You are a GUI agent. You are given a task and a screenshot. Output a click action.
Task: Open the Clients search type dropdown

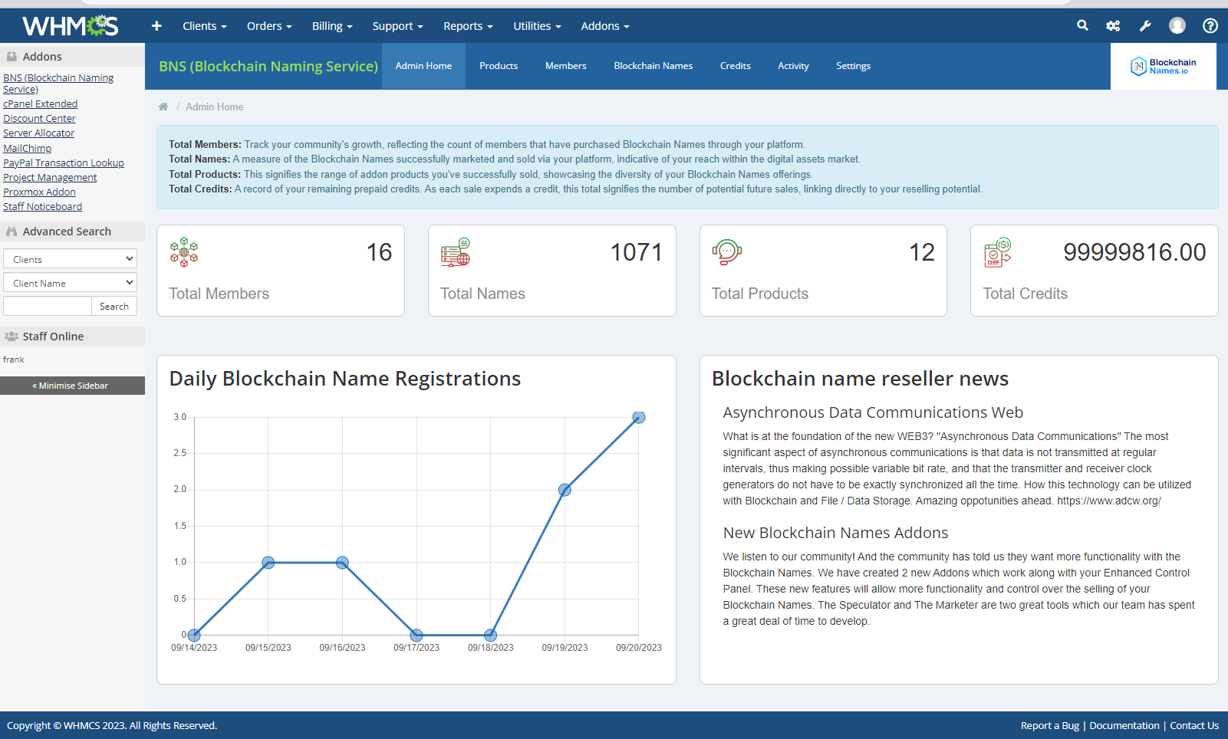click(71, 259)
